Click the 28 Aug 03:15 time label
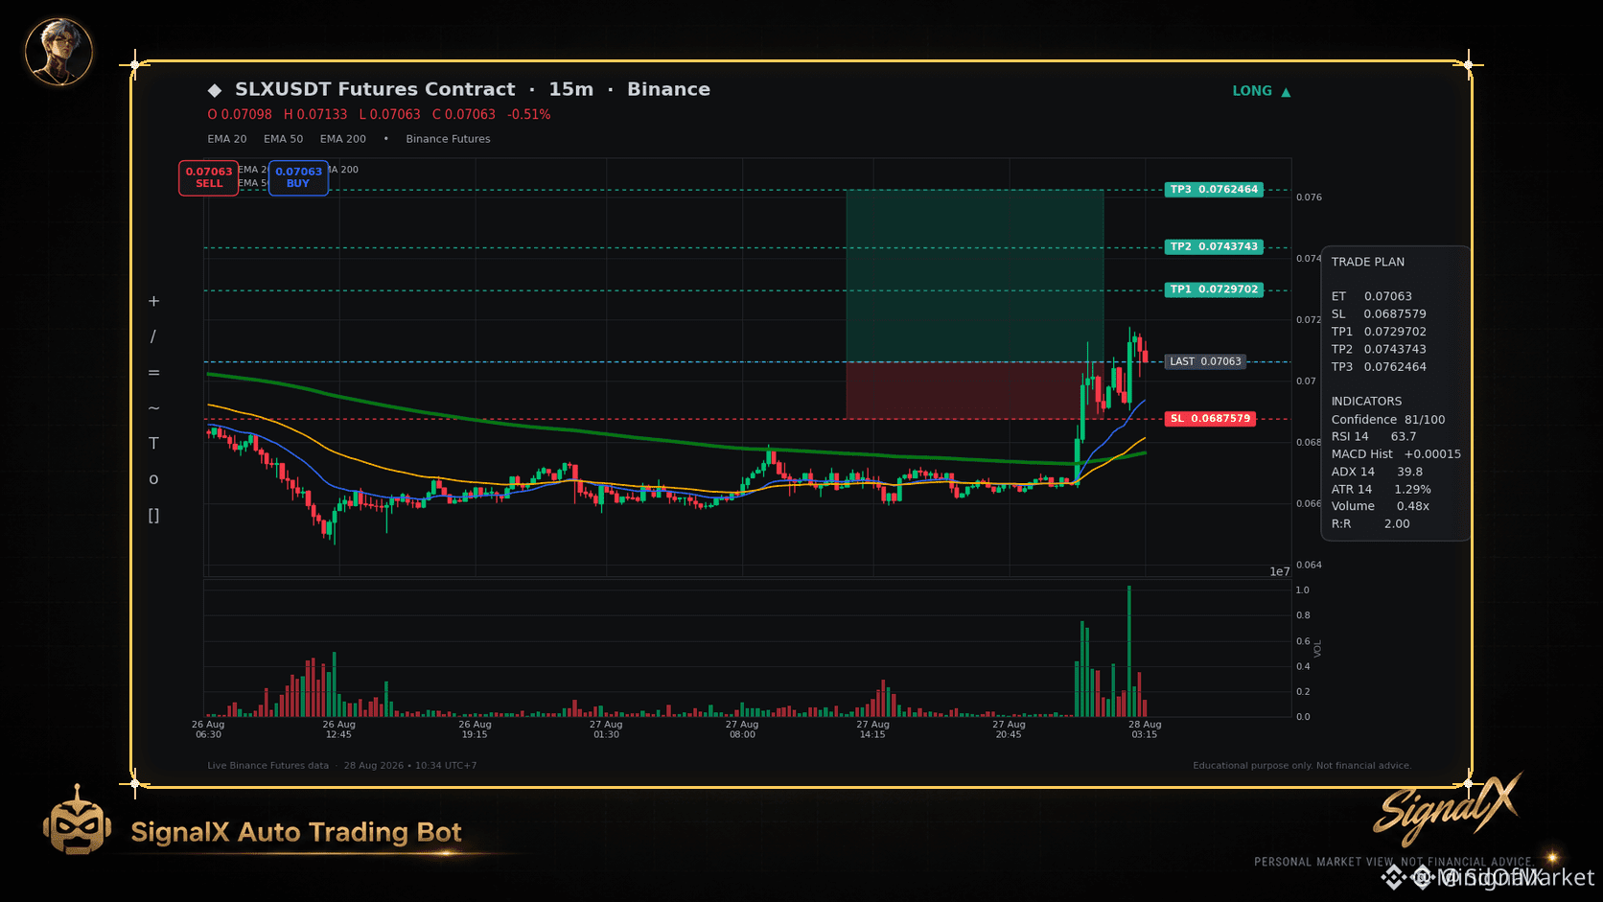The height and width of the screenshot is (902, 1603). click(x=1145, y=729)
